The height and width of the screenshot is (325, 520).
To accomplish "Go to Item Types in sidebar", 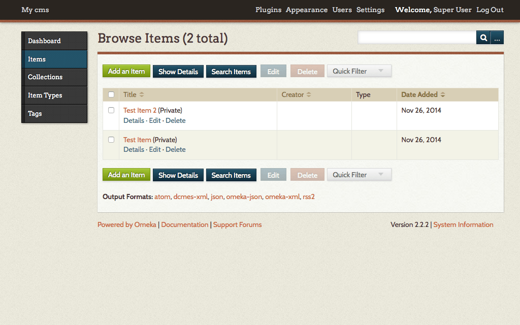I will pos(45,95).
